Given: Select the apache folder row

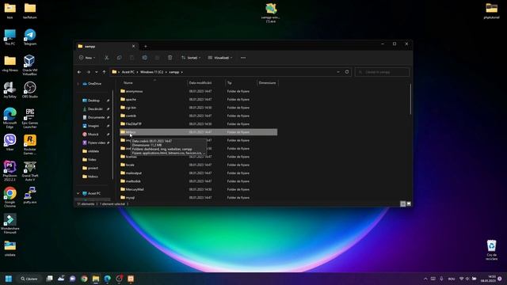Looking at the screenshot, I should (199, 99).
